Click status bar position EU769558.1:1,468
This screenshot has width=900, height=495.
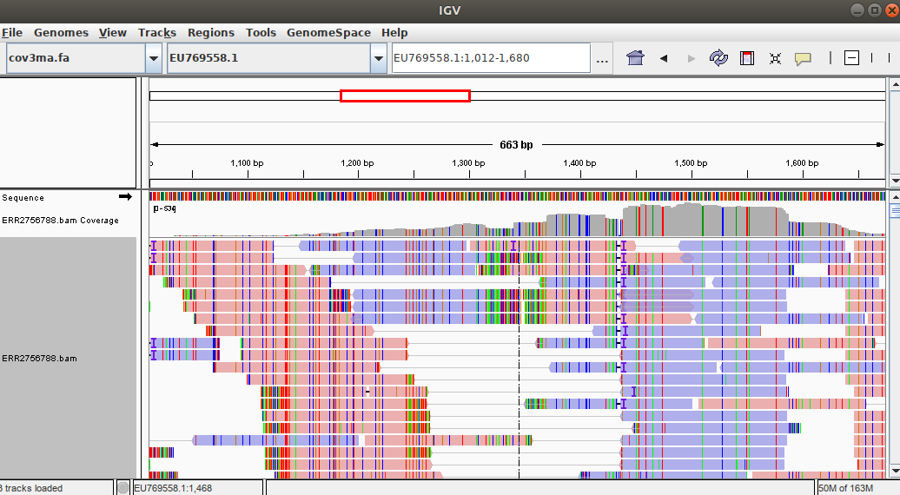click(x=173, y=488)
